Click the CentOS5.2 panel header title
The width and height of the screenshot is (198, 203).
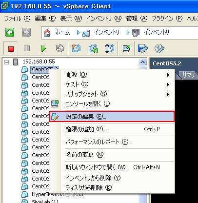click(167, 63)
